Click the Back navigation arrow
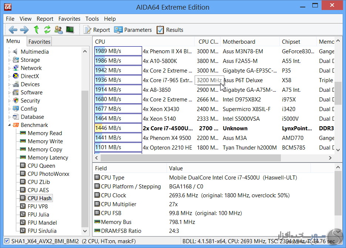The width and height of the screenshot is (346, 248). pyautogui.click(x=13, y=30)
